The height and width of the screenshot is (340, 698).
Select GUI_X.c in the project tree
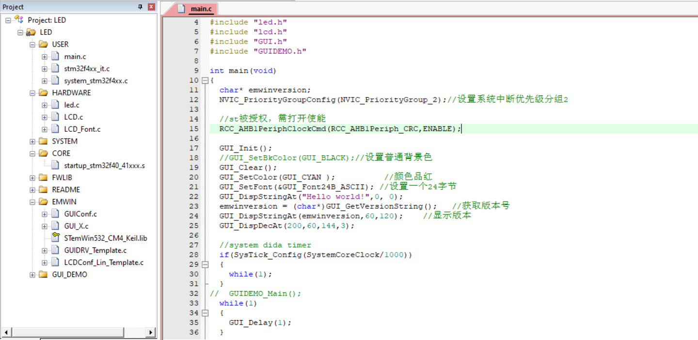click(76, 226)
